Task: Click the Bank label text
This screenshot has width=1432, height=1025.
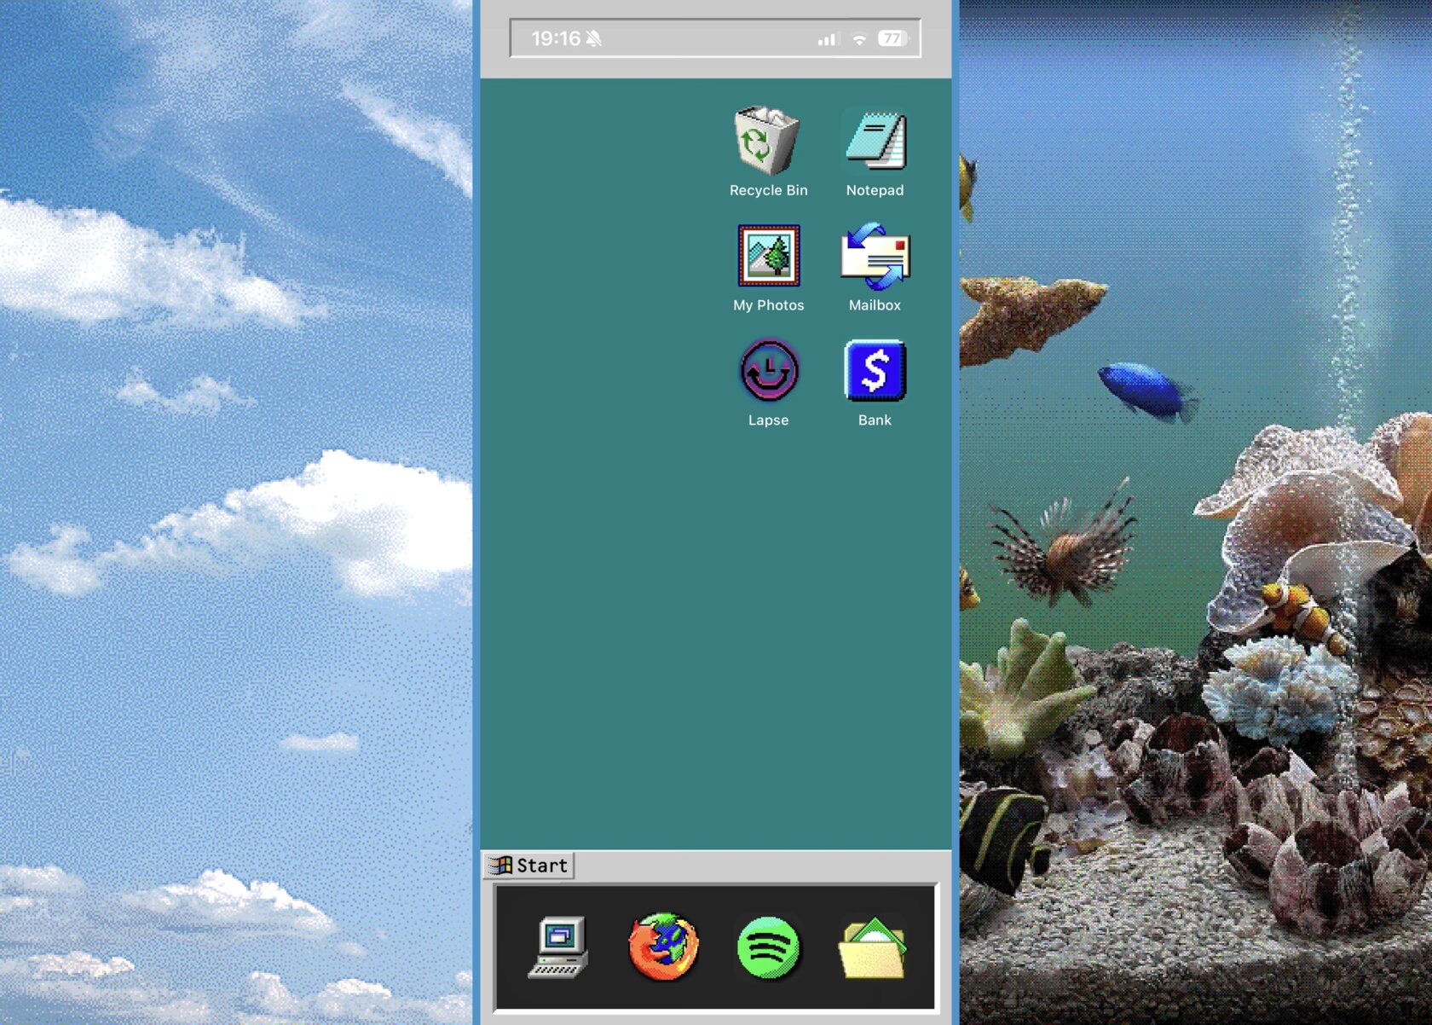Action: [875, 420]
